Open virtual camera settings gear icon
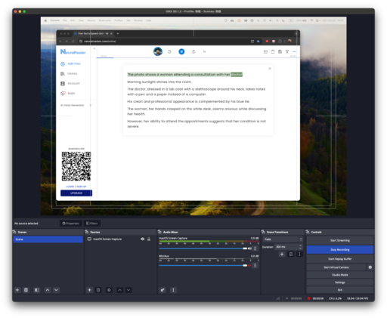This screenshot has width=387, height=318. tap(370, 267)
